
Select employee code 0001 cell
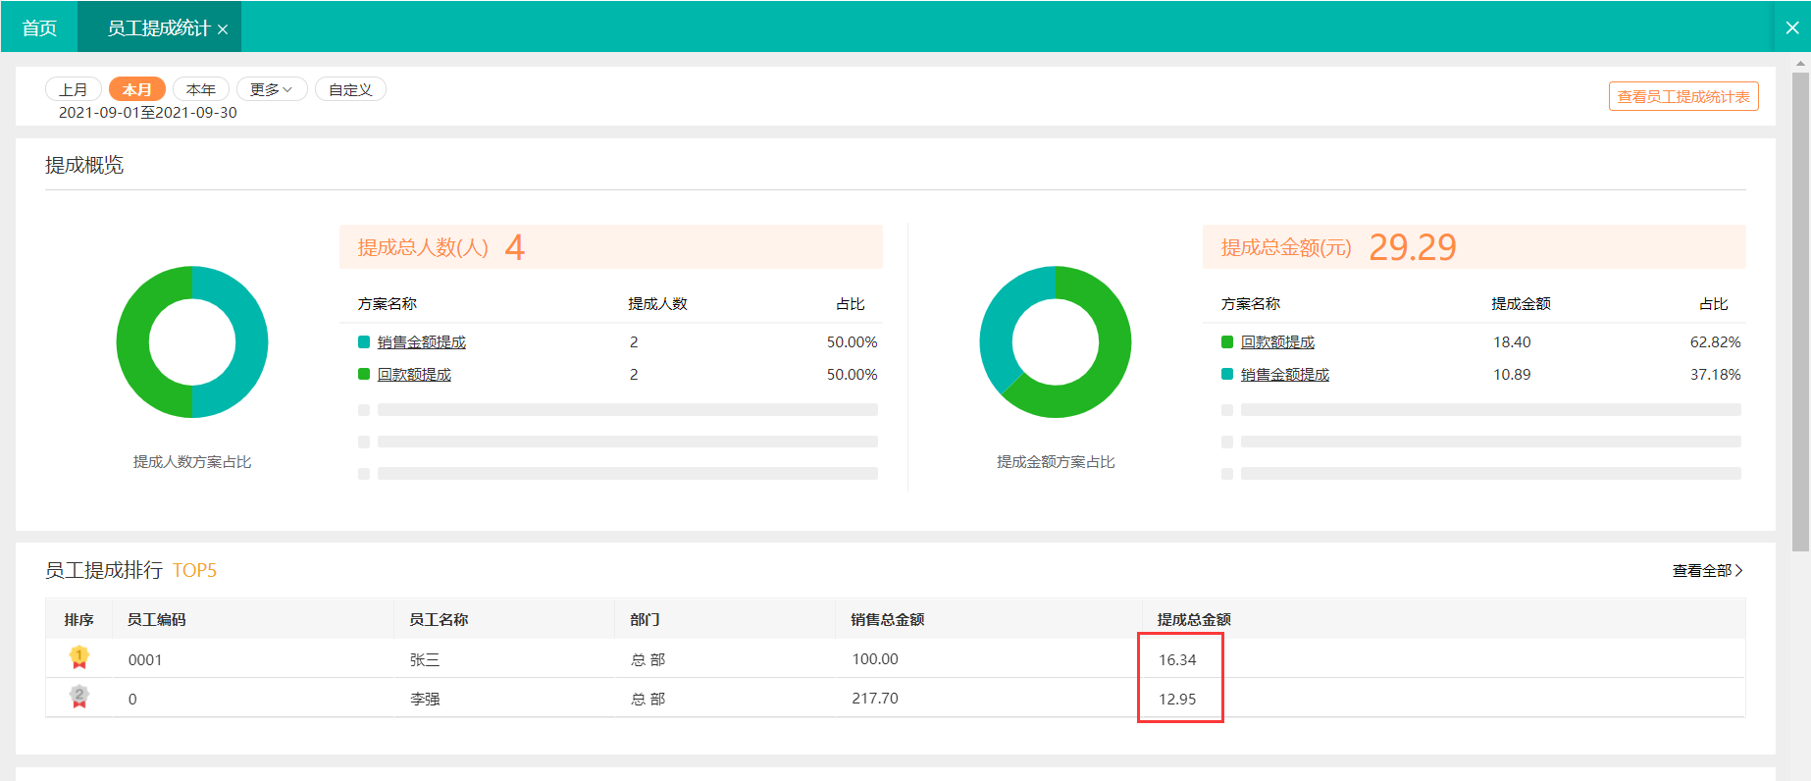tap(145, 659)
